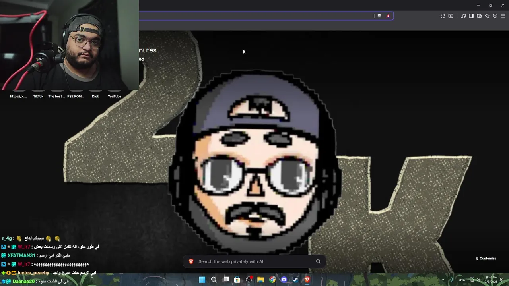Viewport: 509px width, 286px height.
Task: Click chat username XFATMAN31
Action: (x=21, y=255)
